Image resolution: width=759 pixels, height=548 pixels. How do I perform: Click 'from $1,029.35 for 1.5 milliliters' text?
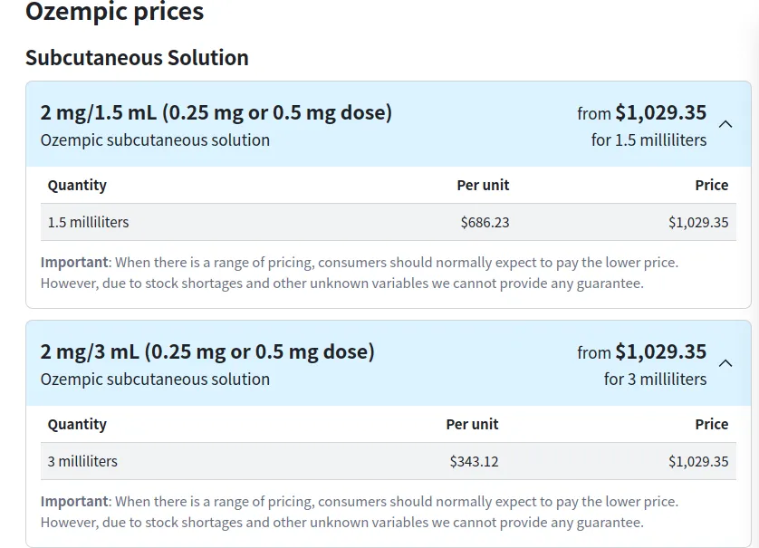click(642, 125)
